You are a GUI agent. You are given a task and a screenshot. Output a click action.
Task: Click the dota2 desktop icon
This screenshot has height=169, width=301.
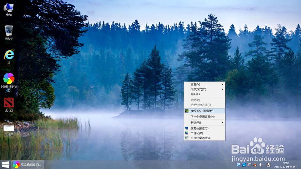[9, 103]
